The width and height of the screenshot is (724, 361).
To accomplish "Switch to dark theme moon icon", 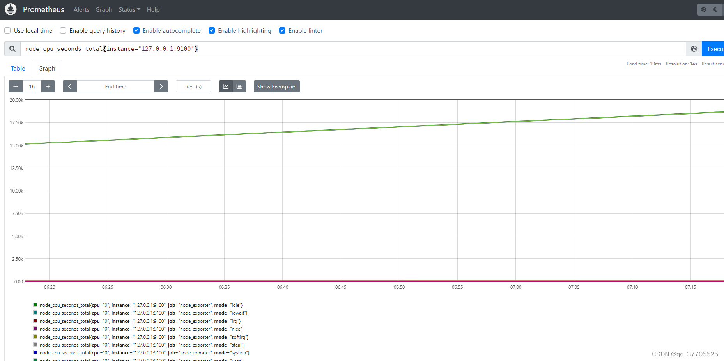I will click(x=716, y=9).
